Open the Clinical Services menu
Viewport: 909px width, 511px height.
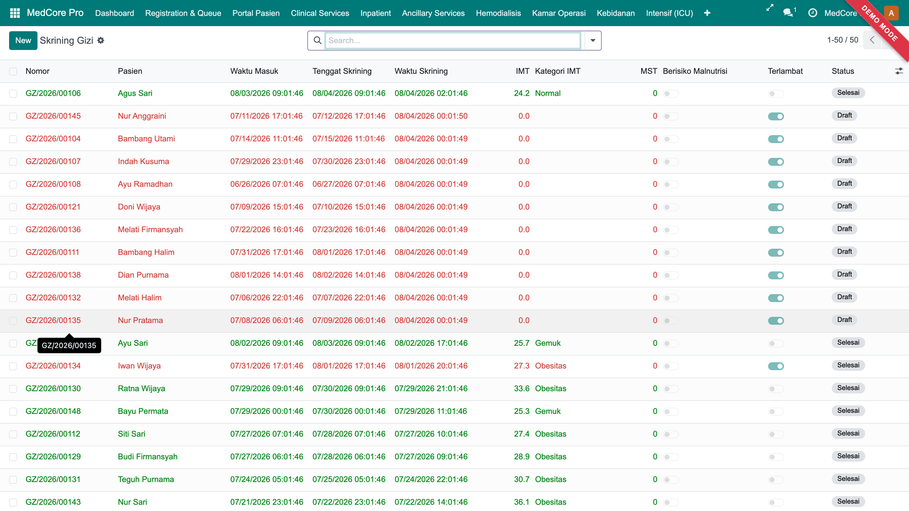(x=320, y=13)
